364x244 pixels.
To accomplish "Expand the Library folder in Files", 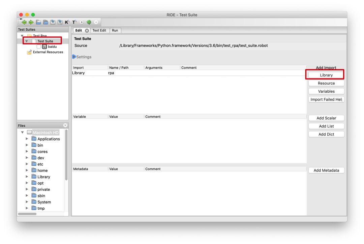I will click(27, 177).
